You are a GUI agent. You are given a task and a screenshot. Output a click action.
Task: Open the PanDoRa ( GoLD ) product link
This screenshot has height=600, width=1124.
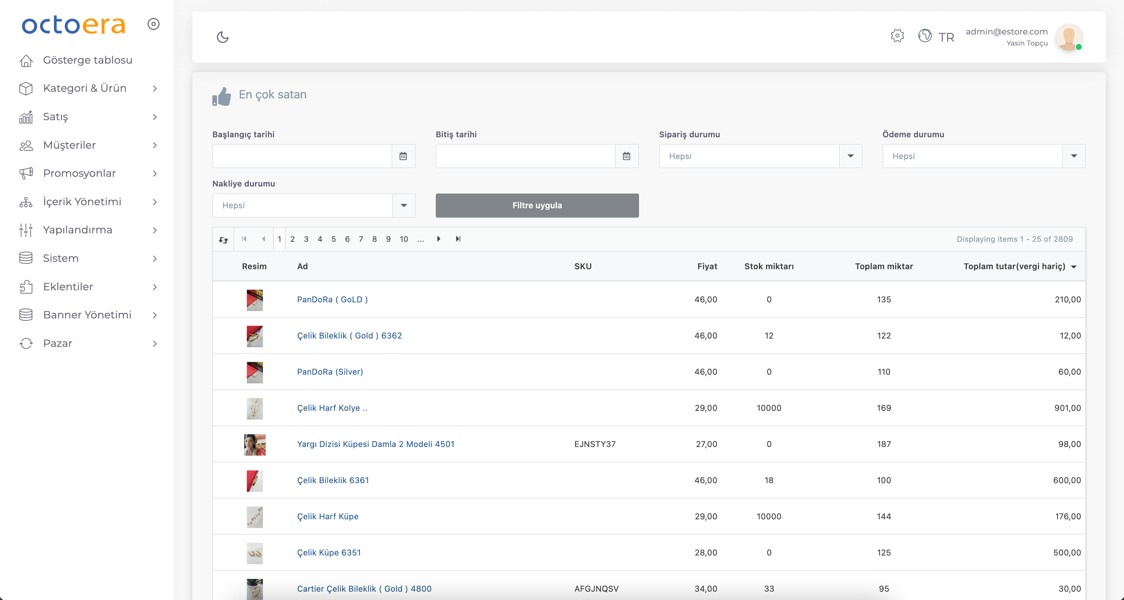point(332,300)
